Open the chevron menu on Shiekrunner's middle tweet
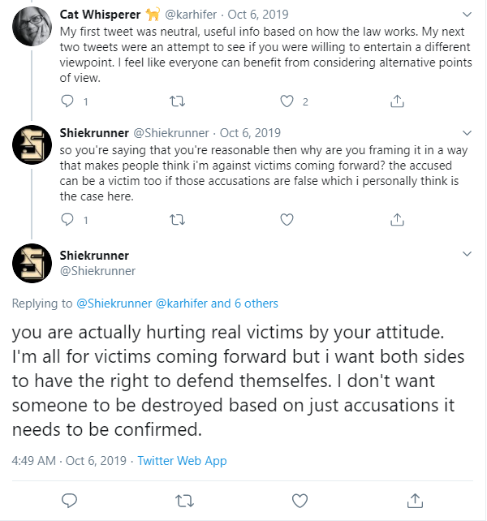The width and height of the screenshot is (487, 521). point(467,133)
